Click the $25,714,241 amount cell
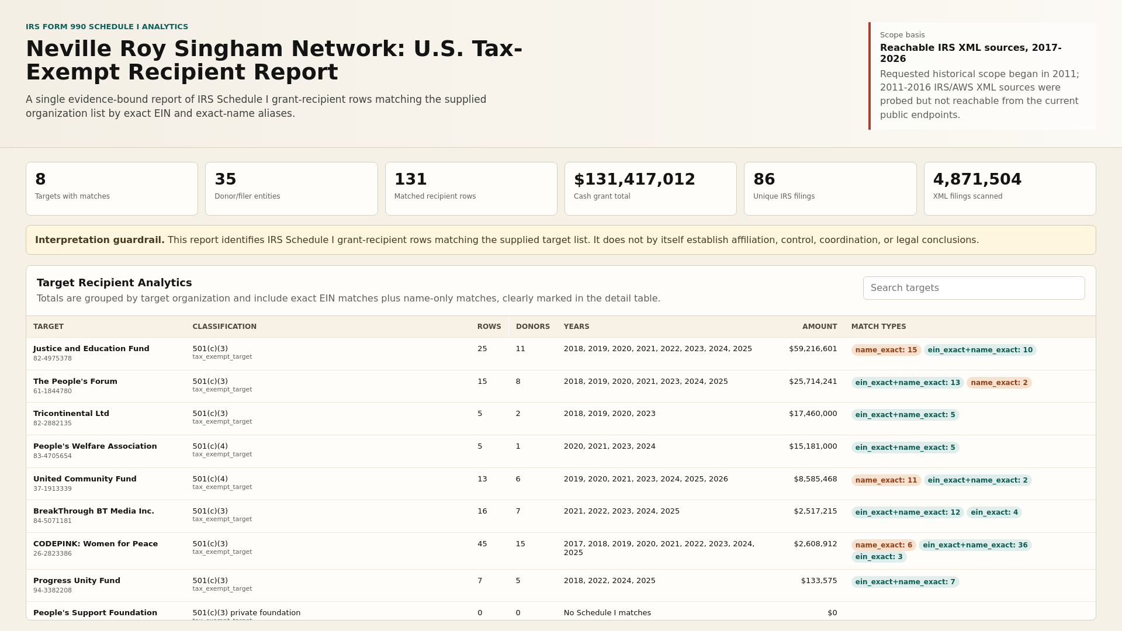 click(813, 382)
